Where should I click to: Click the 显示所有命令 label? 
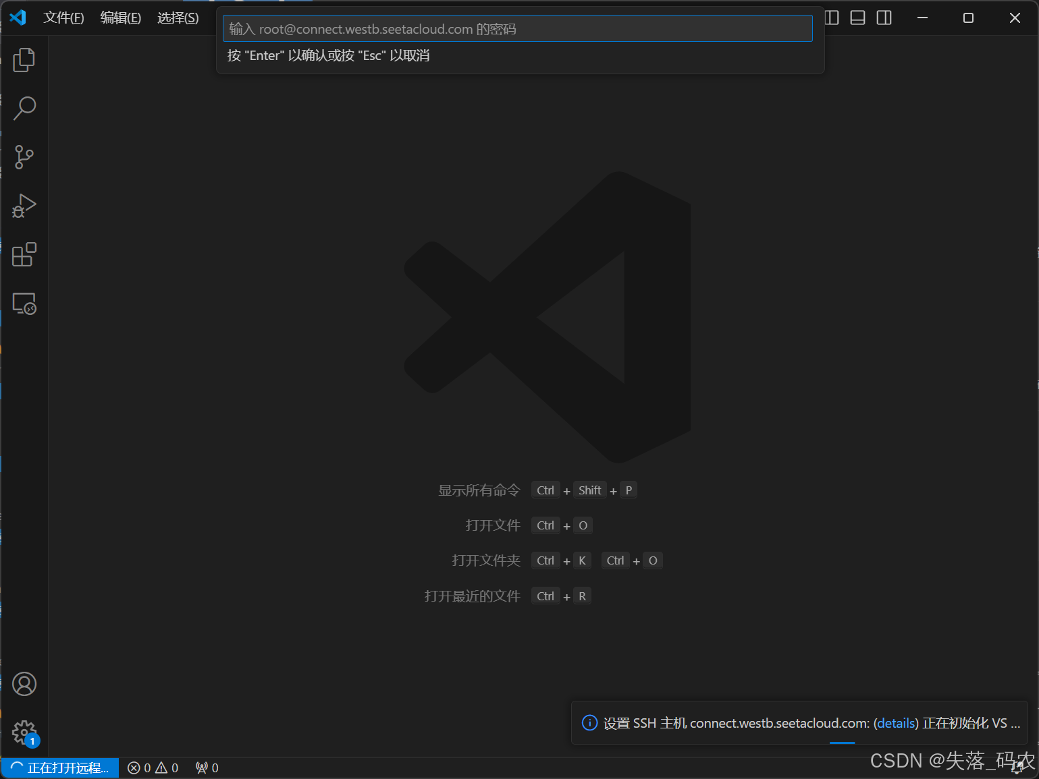pos(479,490)
